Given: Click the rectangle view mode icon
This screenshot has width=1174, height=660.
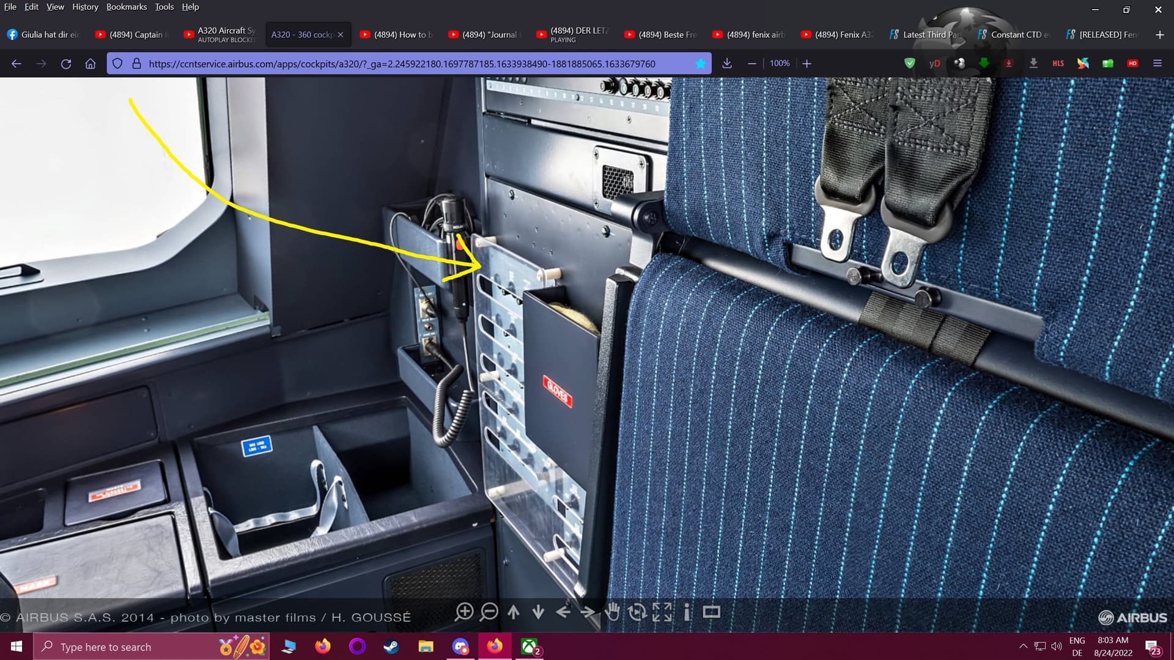Looking at the screenshot, I should pyautogui.click(x=711, y=612).
